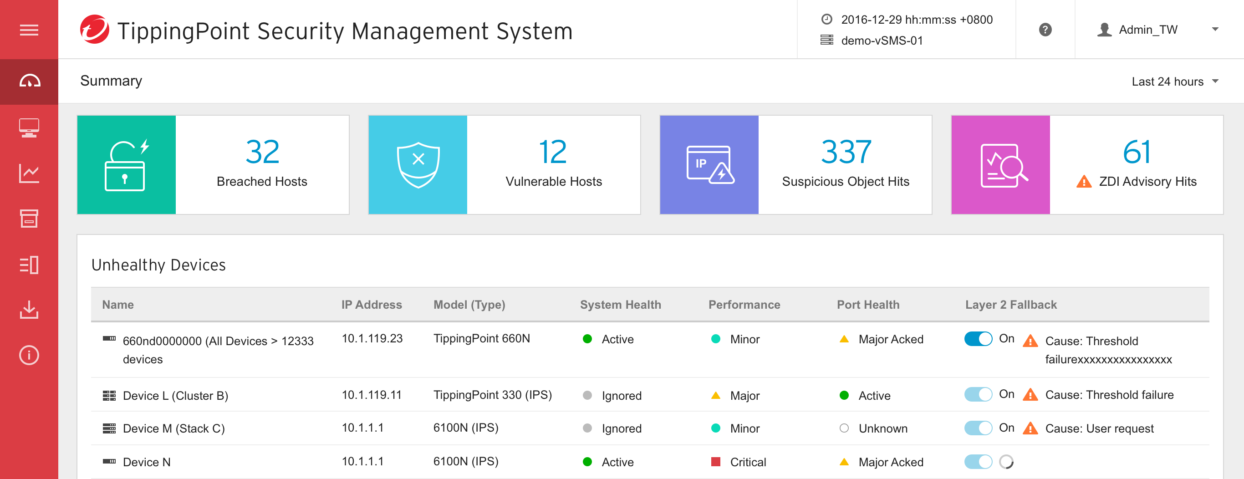Click the help question mark icon
The width and height of the screenshot is (1244, 479).
tap(1045, 30)
